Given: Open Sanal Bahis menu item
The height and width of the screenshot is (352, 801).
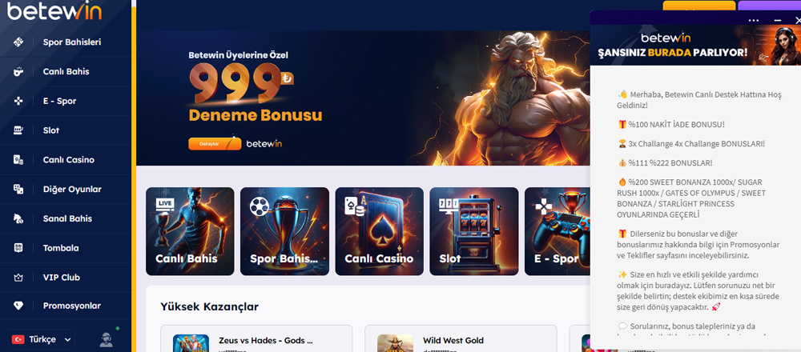Looking at the screenshot, I should click(x=66, y=218).
